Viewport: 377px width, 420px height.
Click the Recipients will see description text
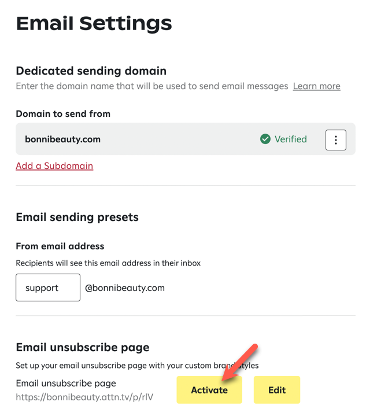(108, 263)
